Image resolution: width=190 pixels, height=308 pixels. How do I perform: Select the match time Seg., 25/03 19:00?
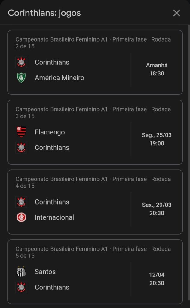pos(157,139)
